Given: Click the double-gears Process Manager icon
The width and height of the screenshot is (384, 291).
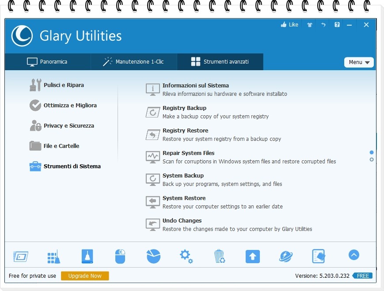Looking at the screenshot, I should 186,256.
